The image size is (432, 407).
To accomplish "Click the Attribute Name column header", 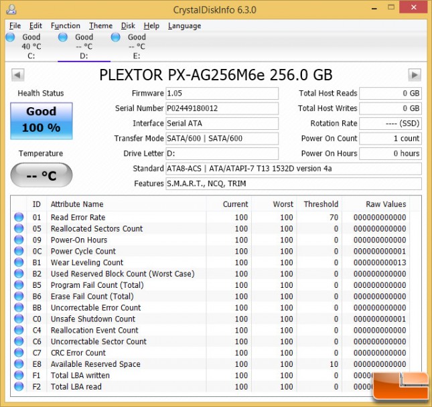I will point(126,204).
